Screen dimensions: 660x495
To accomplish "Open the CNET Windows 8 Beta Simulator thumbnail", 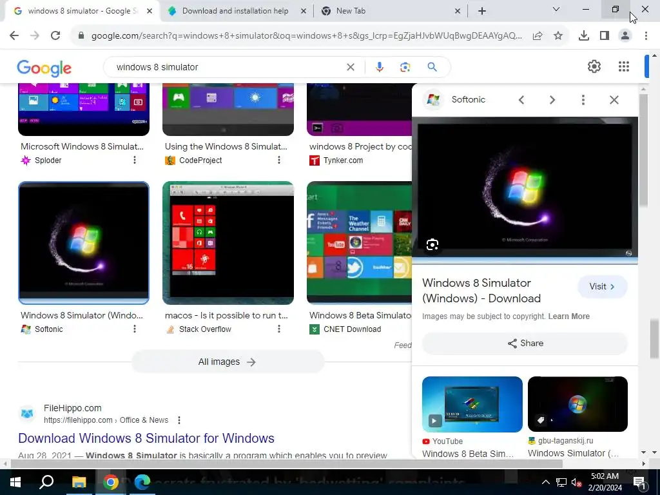I will [x=359, y=243].
